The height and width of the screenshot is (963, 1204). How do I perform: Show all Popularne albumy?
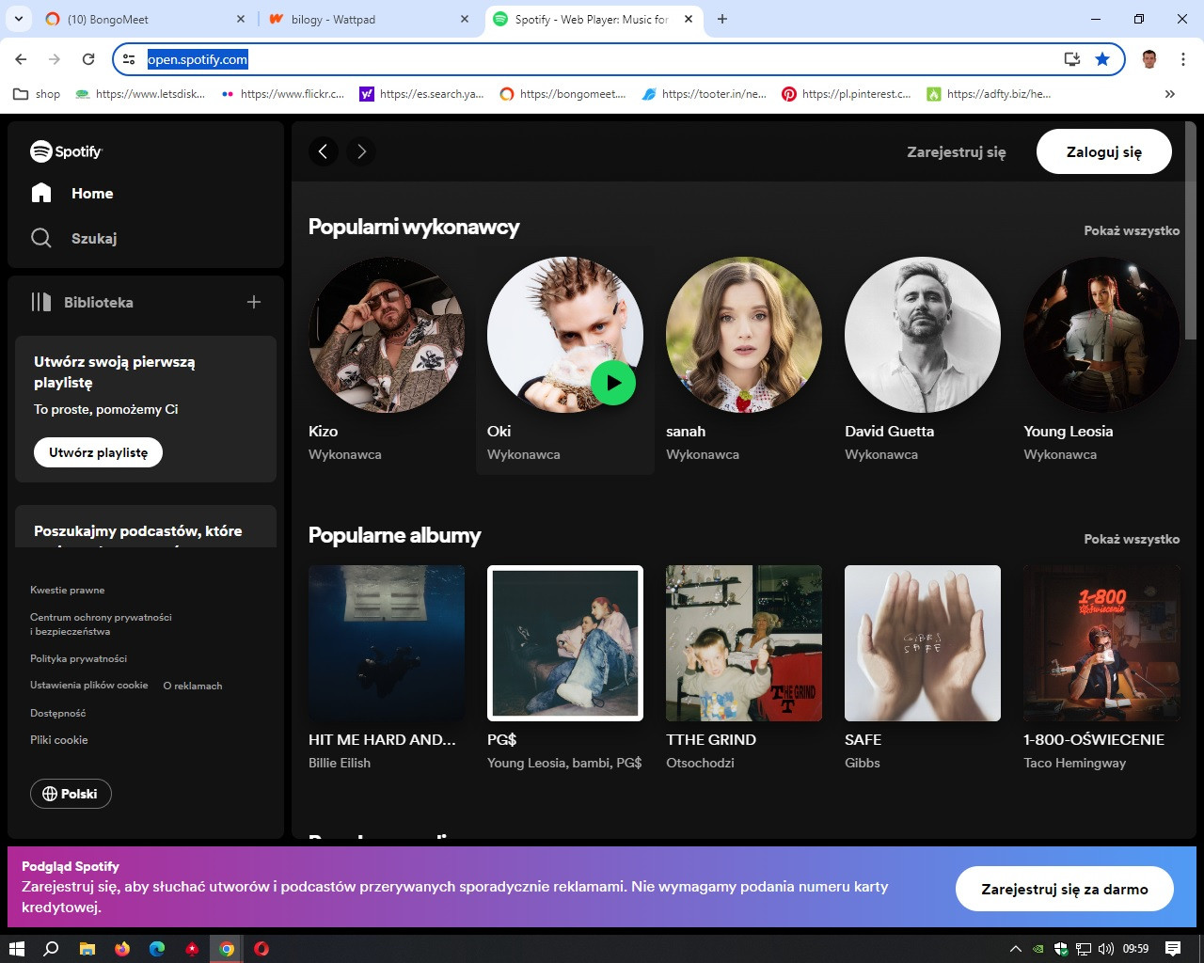pos(1132,539)
